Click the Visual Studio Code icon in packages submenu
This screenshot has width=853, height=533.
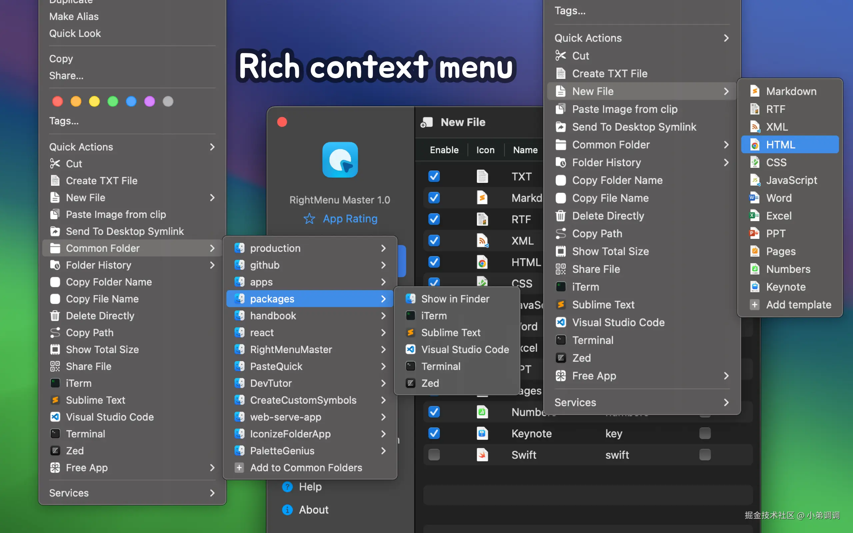coord(410,349)
